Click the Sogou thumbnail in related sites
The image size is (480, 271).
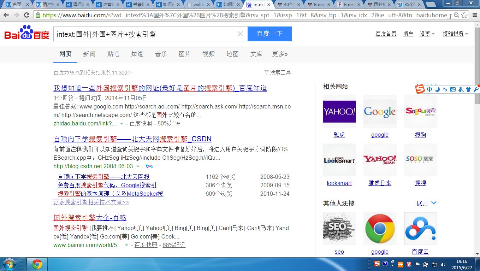pos(420,112)
